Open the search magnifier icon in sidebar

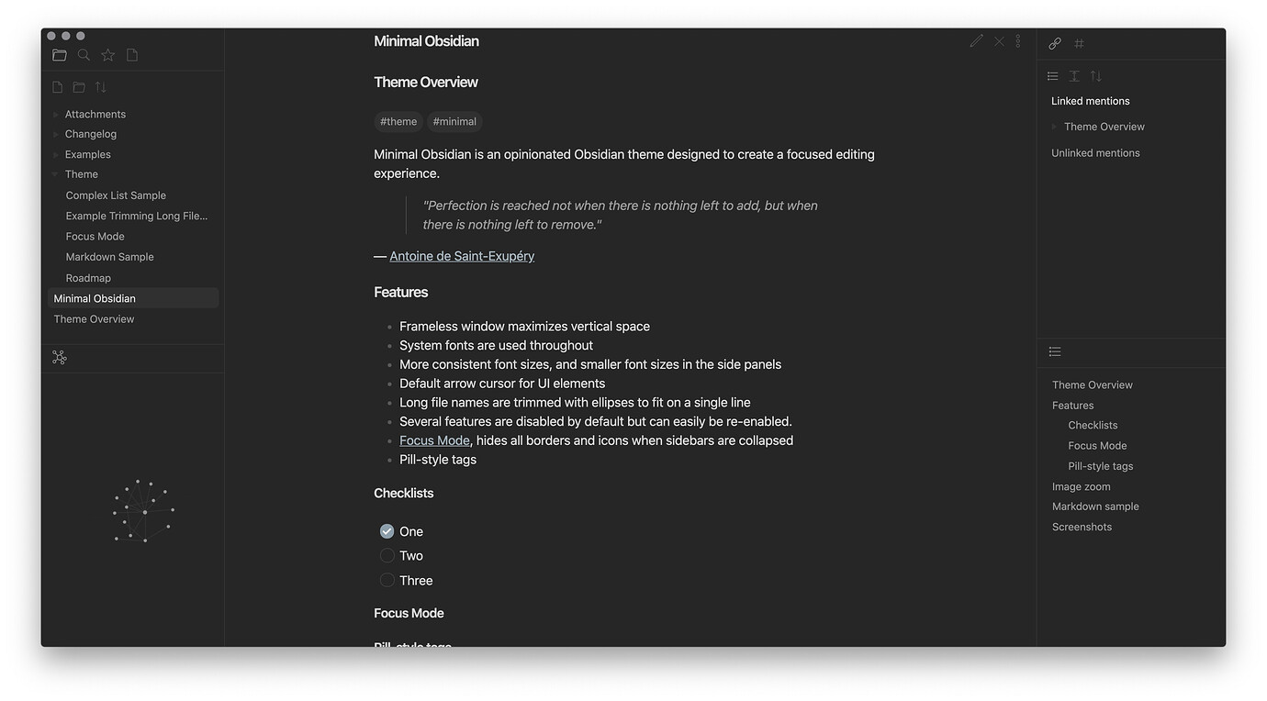click(x=84, y=55)
